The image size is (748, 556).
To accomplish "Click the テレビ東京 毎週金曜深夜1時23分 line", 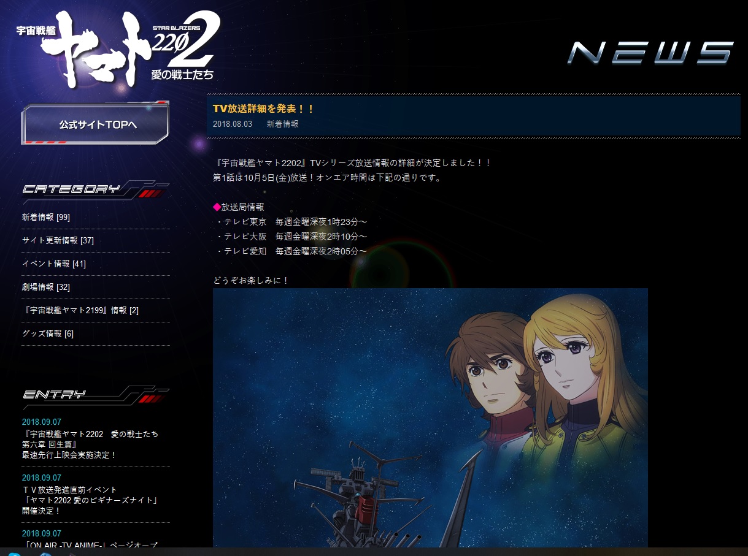I will point(292,222).
